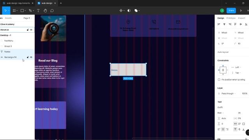The width and height of the screenshot is (249, 140).
Task: Select the Hand tool
Action: [x=45, y=10]
